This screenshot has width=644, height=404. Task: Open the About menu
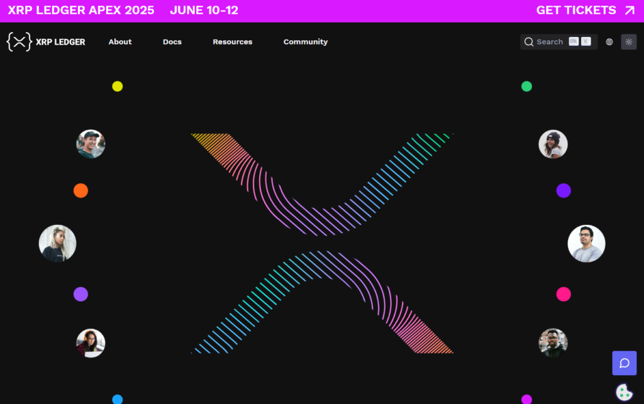point(120,42)
